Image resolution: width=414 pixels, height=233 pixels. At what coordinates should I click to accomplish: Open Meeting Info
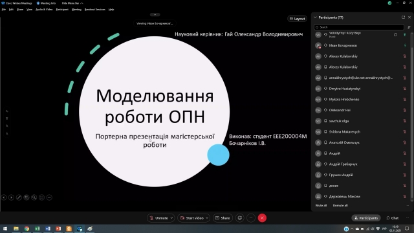tap(46, 3)
